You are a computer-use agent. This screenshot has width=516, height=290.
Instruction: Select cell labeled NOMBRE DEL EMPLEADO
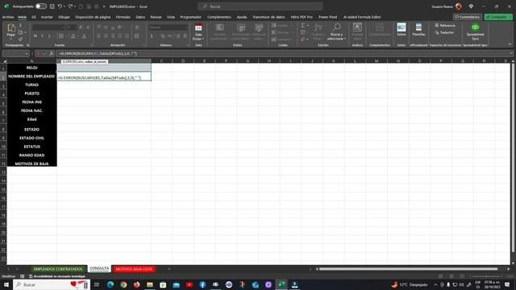tap(31, 77)
